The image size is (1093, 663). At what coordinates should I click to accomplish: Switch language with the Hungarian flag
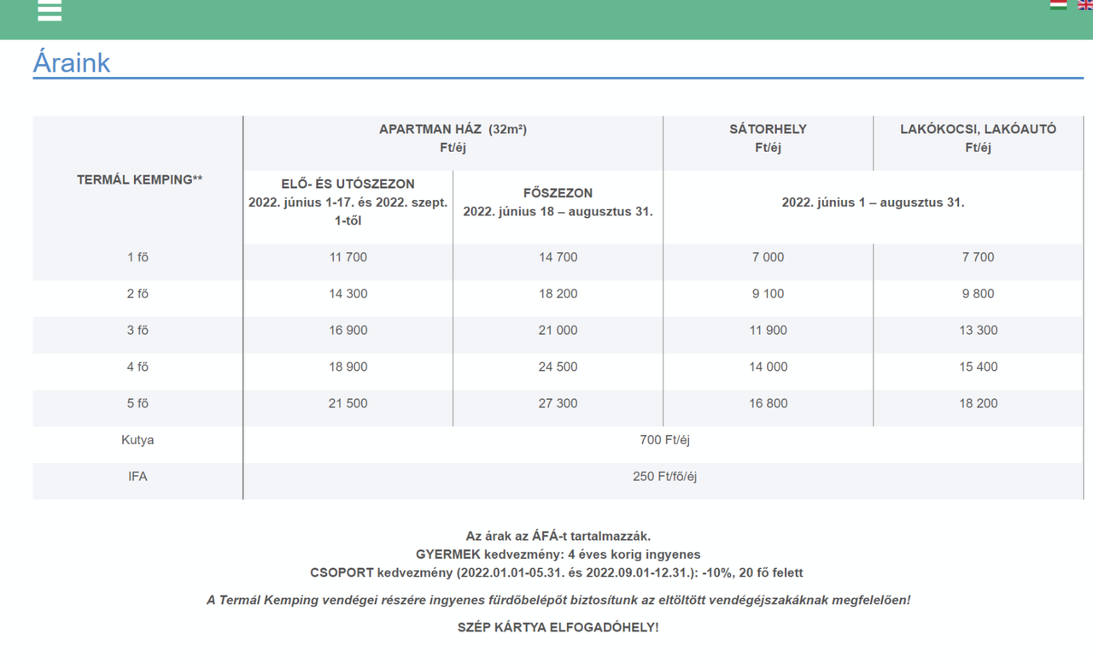1058,4
